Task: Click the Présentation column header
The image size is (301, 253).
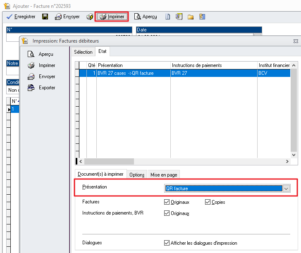Action: coord(134,65)
